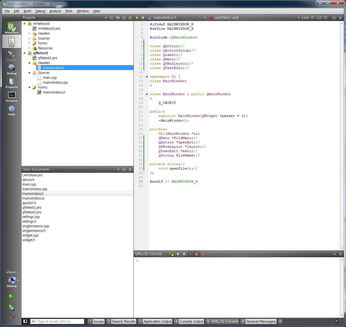Open singleinstance.h from Open Documents

(34, 231)
